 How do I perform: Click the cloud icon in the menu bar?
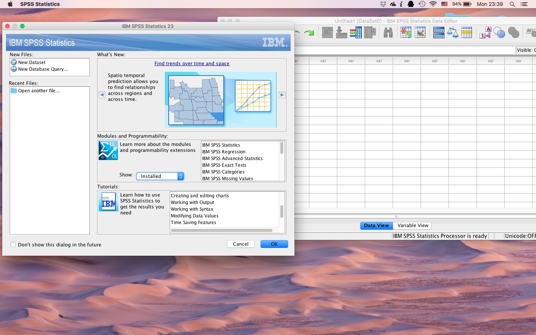pos(393,4)
